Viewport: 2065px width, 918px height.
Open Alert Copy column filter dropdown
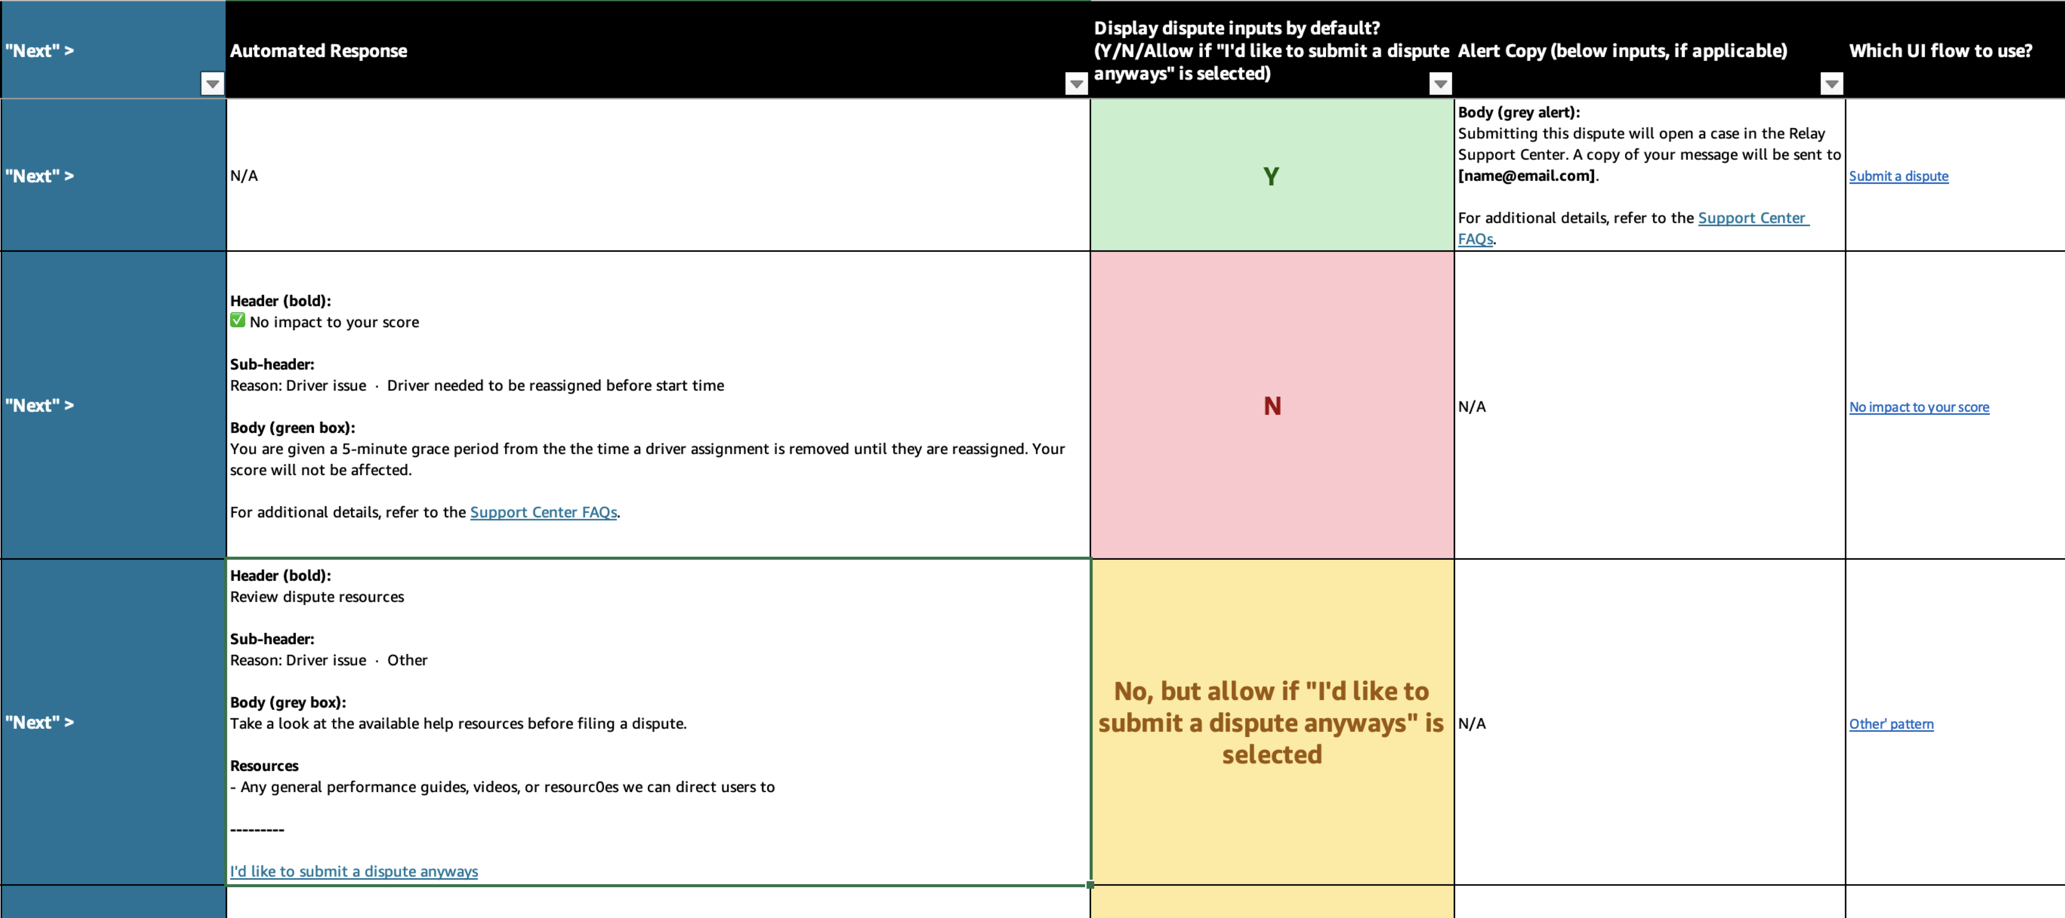pos(1831,83)
